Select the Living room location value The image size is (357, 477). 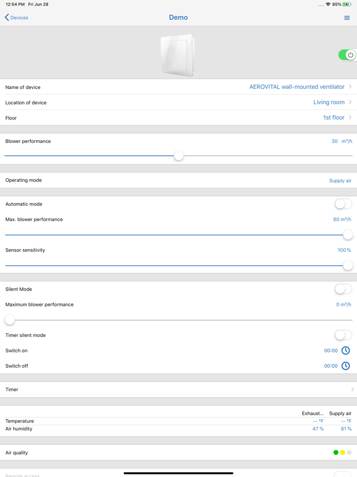pos(329,102)
